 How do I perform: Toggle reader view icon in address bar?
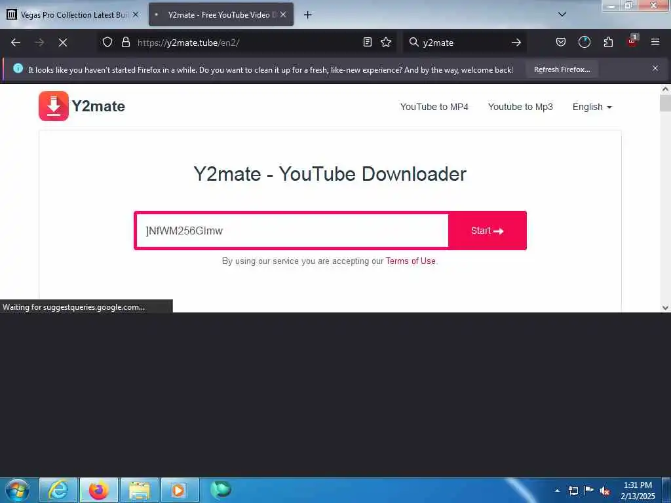pyautogui.click(x=367, y=43)
